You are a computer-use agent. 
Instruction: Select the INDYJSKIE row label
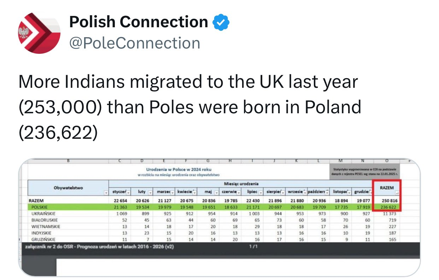click(x=42, y=233)
